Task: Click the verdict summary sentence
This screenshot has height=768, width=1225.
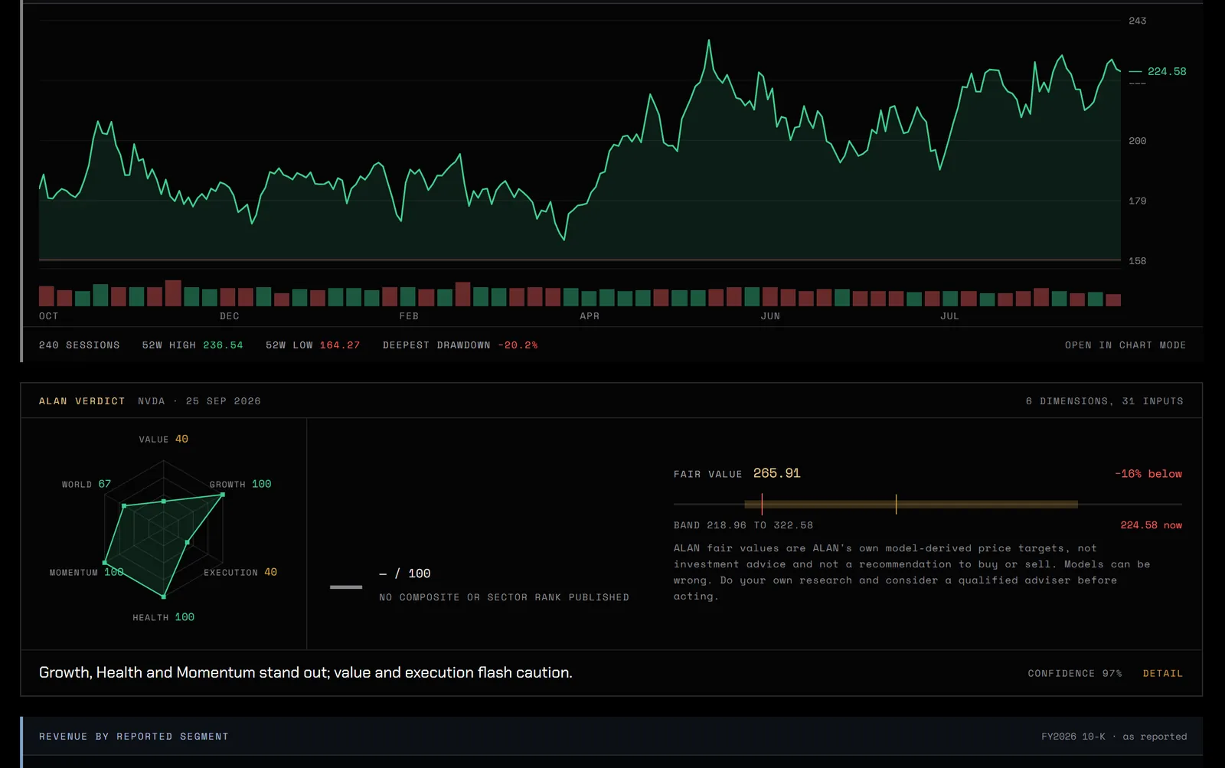Action: coord(305,672)
